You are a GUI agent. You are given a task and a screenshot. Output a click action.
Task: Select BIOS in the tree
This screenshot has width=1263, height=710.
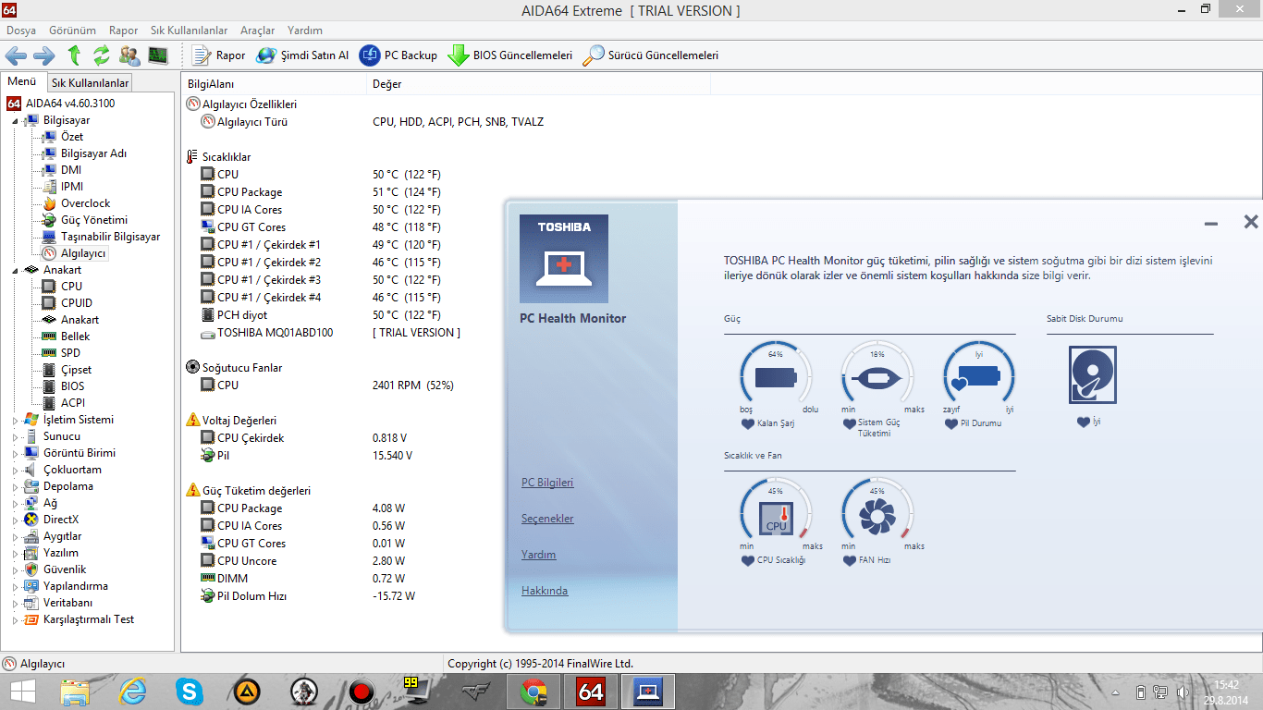pyautogui.click(x=72, y=386)
